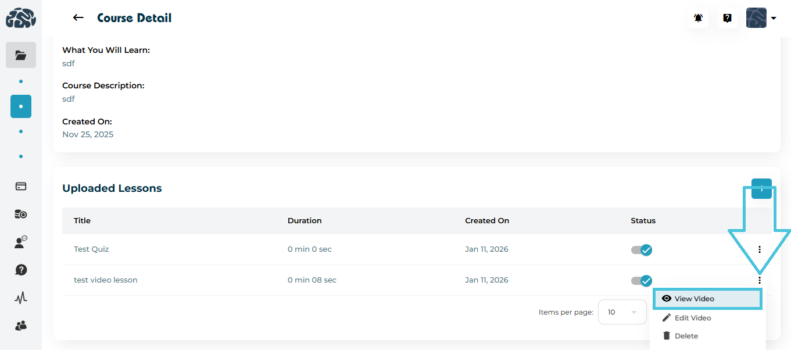Viewport: 791px width, 350px height.
Task: Open the profile avatar dropdown arrow
Action: tap(774, 19)
